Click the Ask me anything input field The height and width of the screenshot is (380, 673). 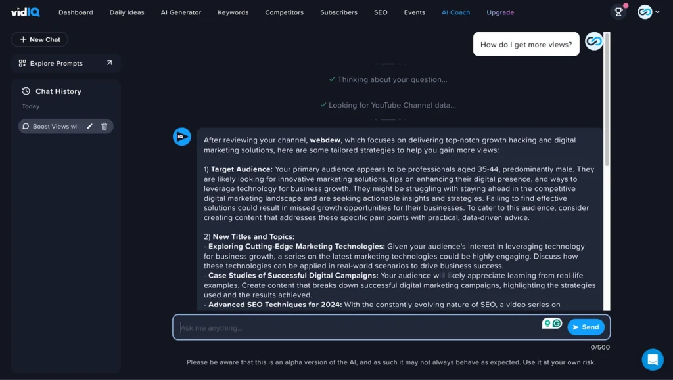tap(355, 327)
